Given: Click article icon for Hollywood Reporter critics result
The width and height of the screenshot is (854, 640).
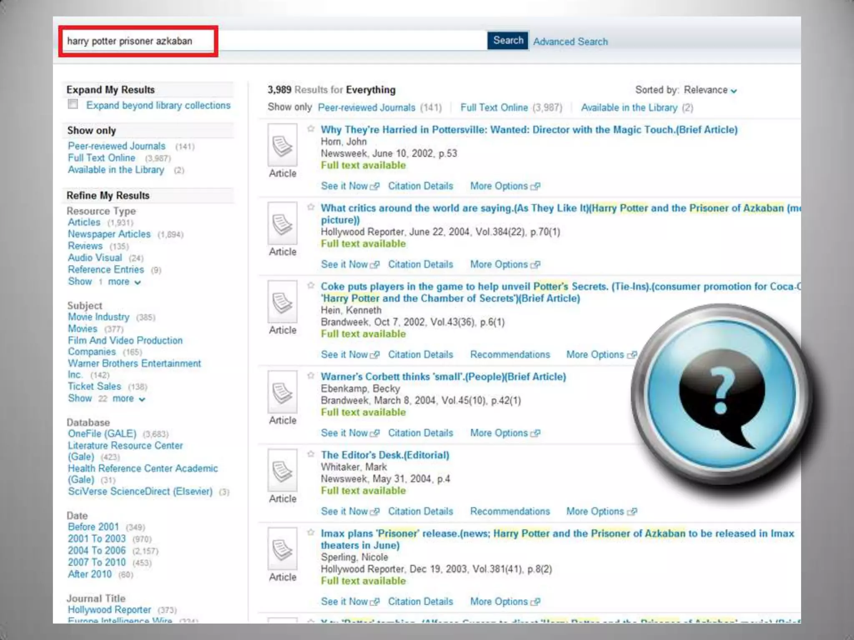Looking at the screenshot, I should click(282, 224).
